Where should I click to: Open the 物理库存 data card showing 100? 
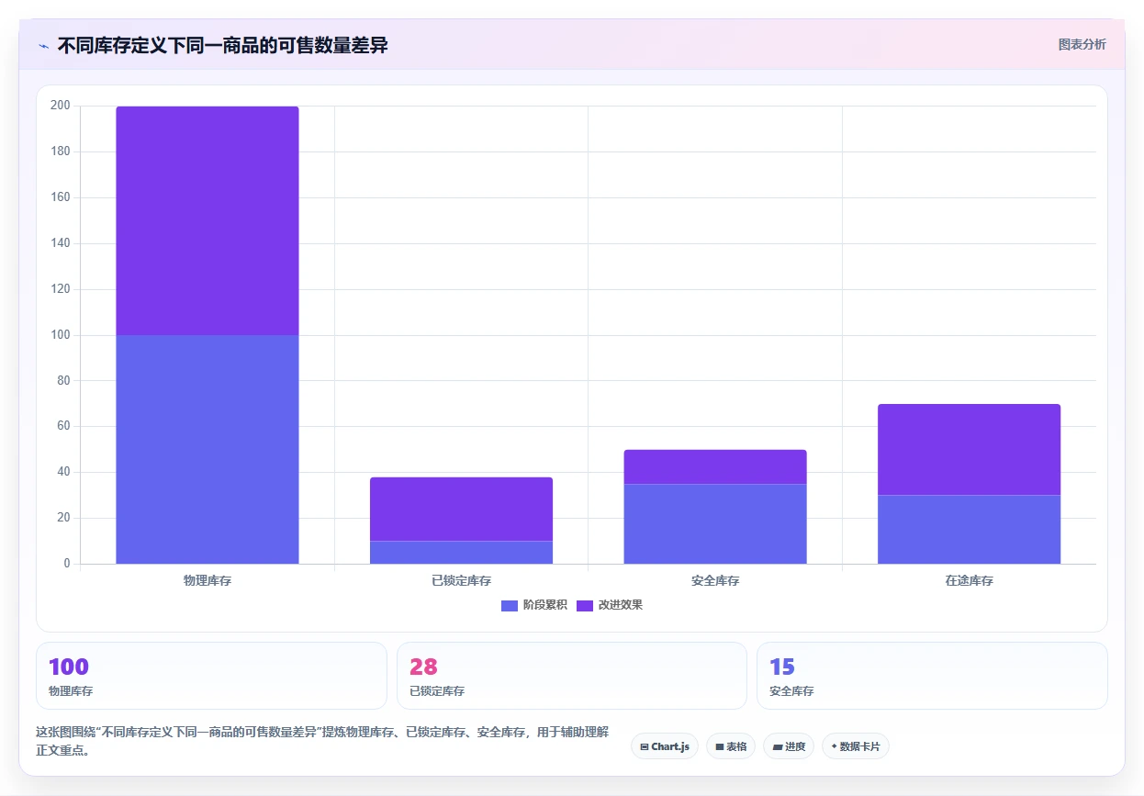211,676
